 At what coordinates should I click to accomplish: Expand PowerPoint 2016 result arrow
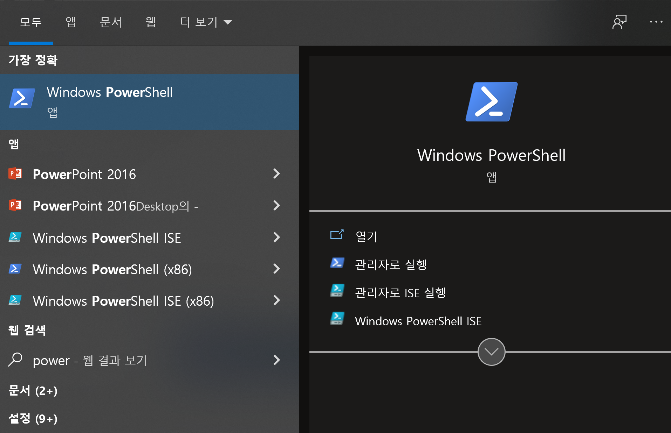pos(276,173)
